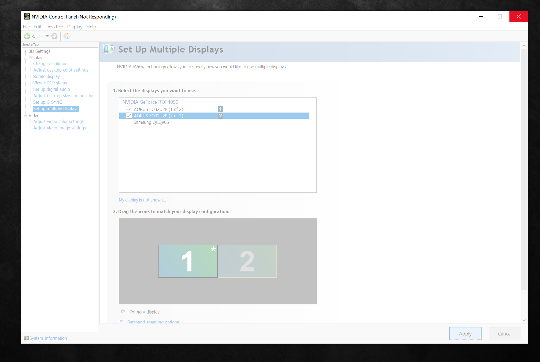Open the Help menu
This screenshot has width=540, height=362.
tap(91, 27)
